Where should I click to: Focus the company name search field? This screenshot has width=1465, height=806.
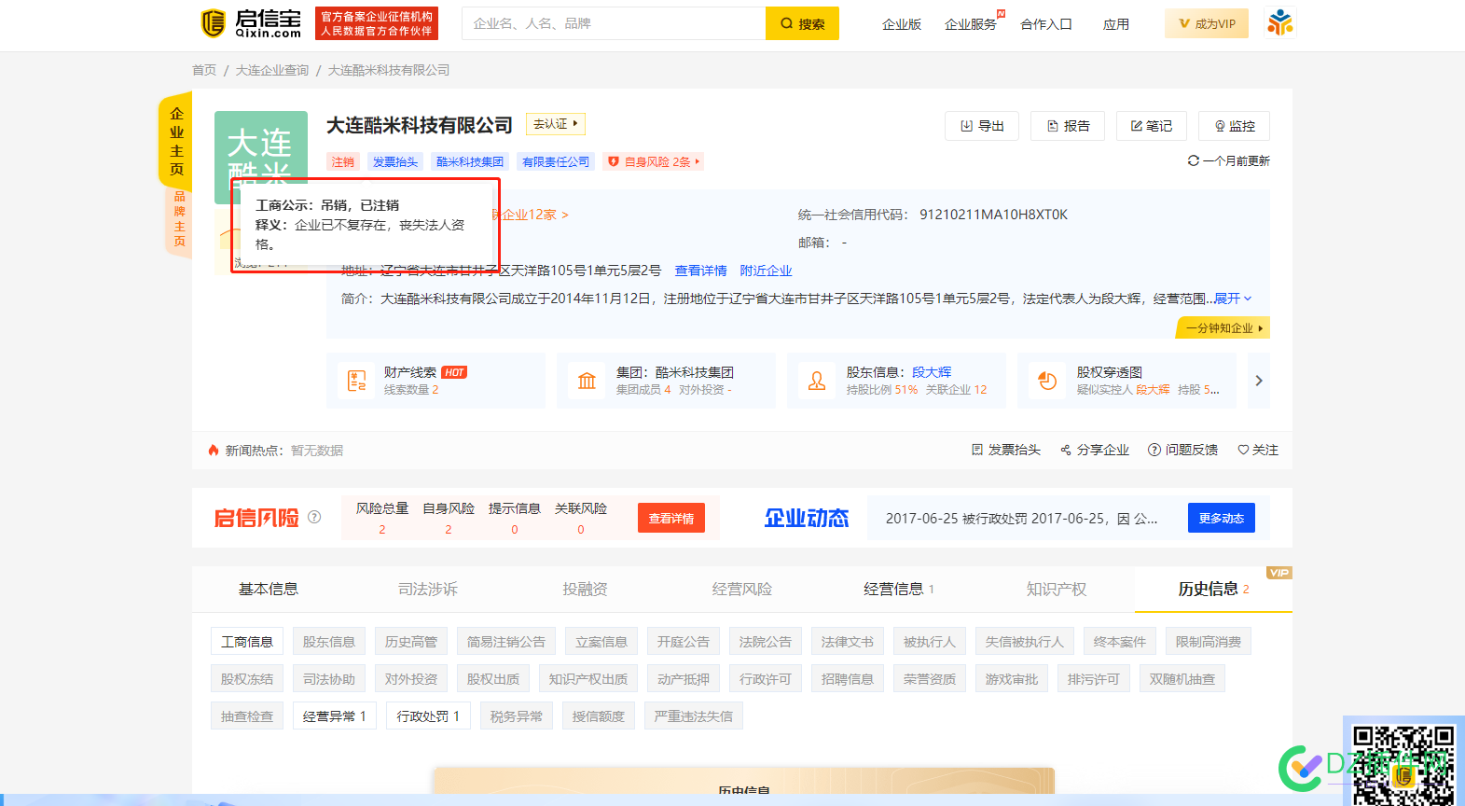point(614,23)
